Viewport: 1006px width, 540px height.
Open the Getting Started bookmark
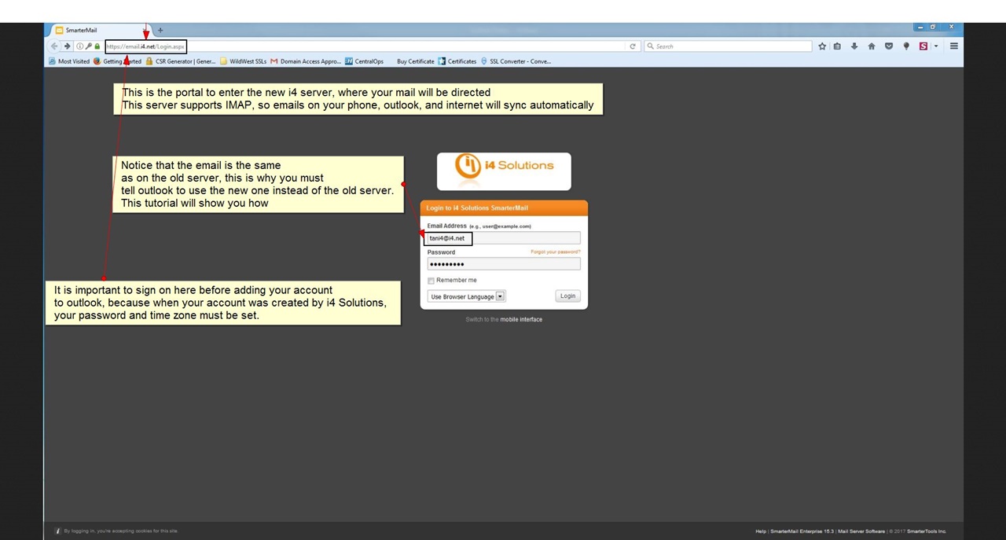[118, 61]
